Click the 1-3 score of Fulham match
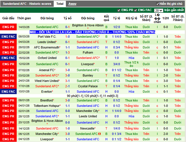 [x=68, y=52]
